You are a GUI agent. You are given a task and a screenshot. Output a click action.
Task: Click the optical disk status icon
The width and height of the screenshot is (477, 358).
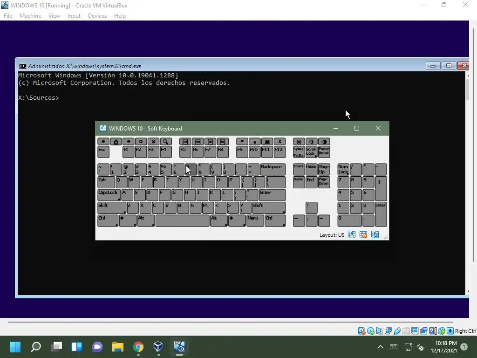coord(370,331)
